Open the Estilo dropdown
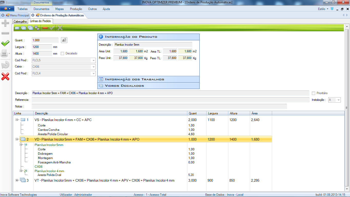This screenshot has height=197, width=350. click(323, 9)
